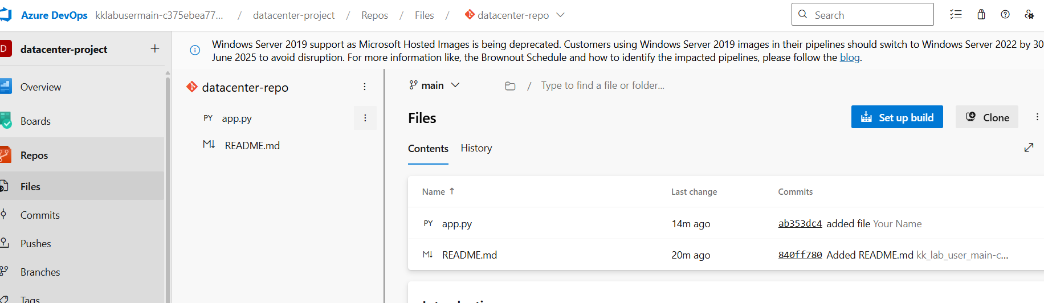
Task: Click the Help question mark icon
Action: point(1005,15)
